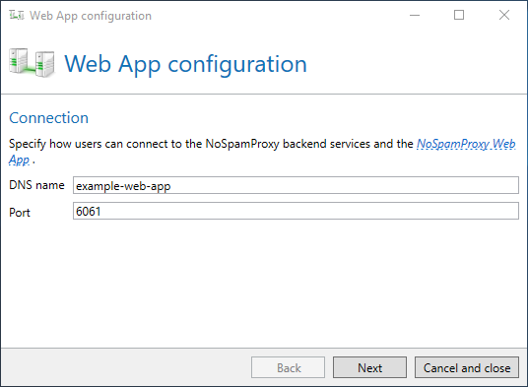Focus the Port input field
This screenshot has width=528, height=387.
[x=296, y=211]
